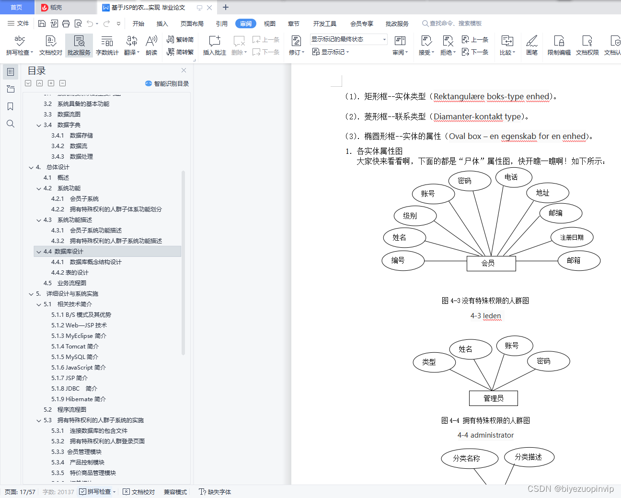Open the 引用 ribbon tab

[221, 23]
